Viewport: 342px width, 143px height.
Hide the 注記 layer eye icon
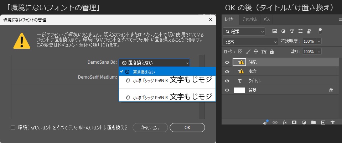(x=227, y=62)
